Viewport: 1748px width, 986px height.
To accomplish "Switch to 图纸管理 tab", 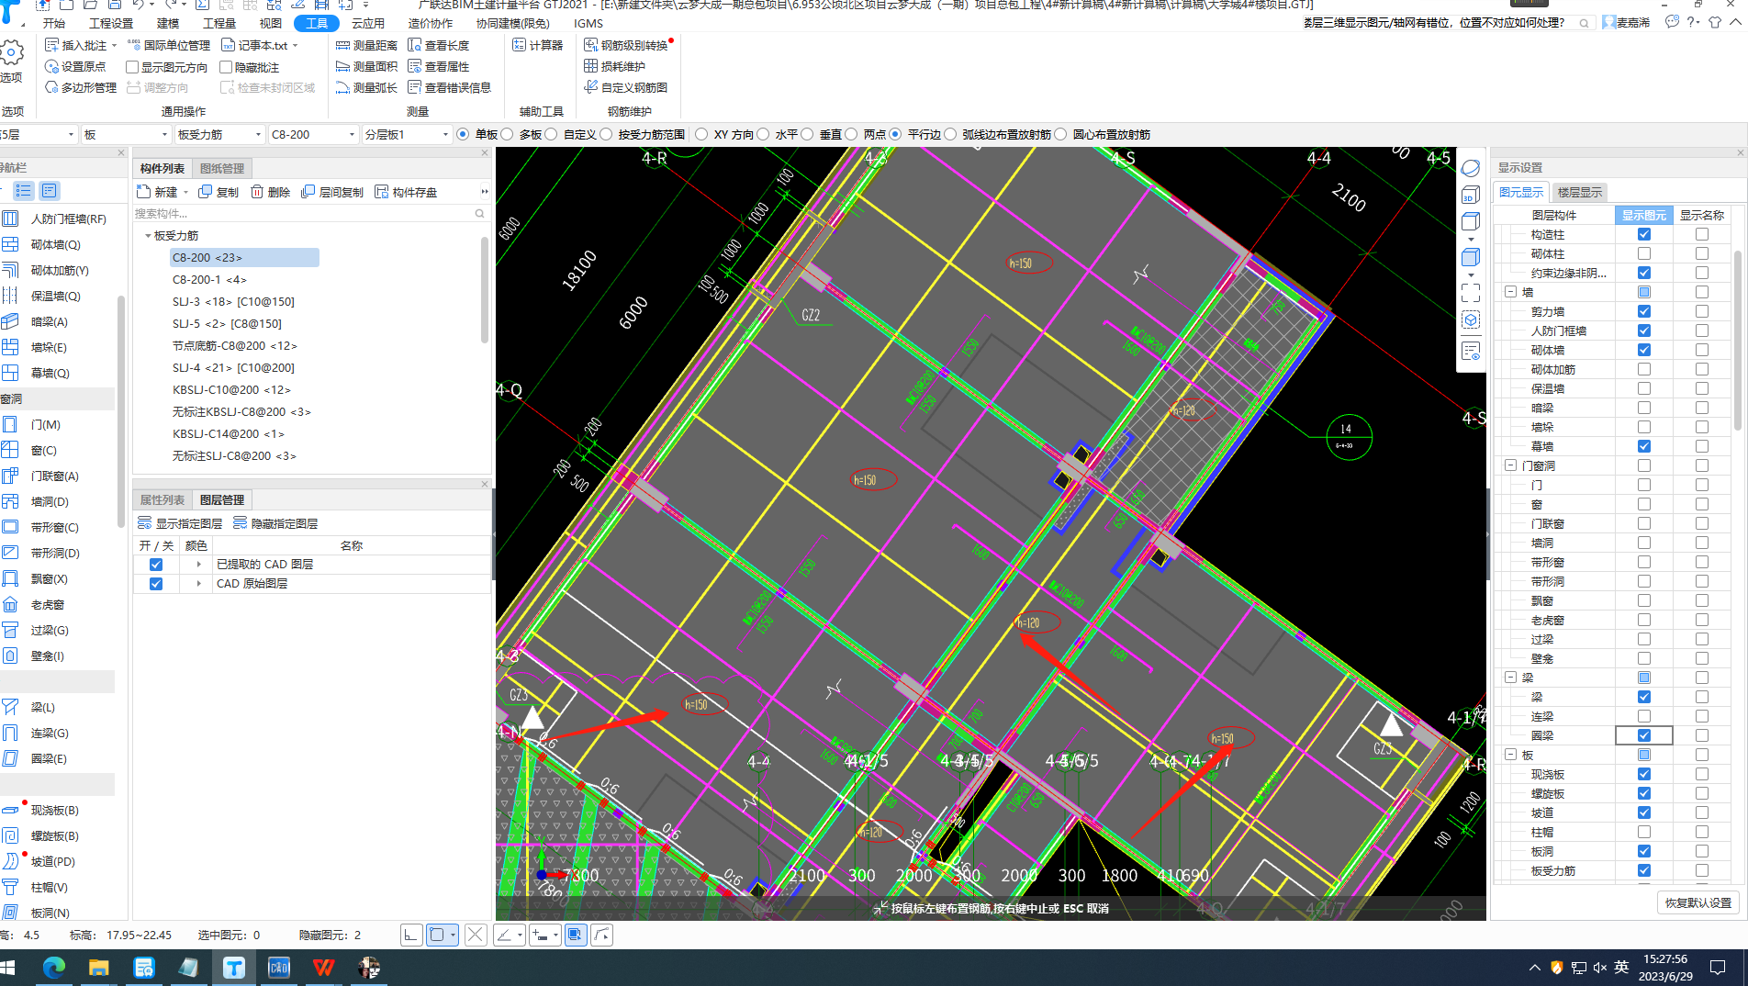I will (x=222, y=168).
